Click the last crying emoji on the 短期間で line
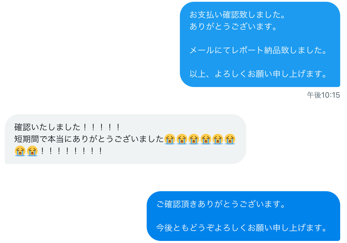 230,139
